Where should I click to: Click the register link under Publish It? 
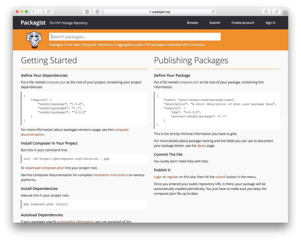click(x=173, y=177)
